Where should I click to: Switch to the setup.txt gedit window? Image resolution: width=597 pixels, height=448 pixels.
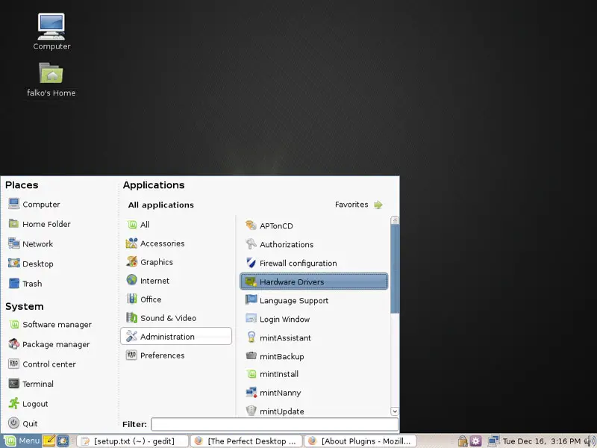coord(132,441)
